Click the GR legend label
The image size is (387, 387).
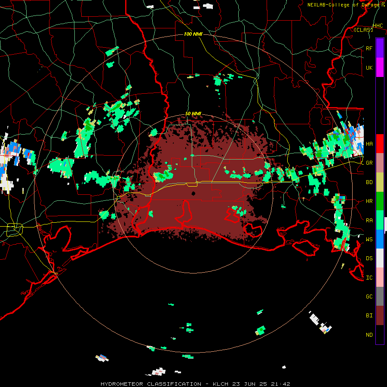point(369,163)
